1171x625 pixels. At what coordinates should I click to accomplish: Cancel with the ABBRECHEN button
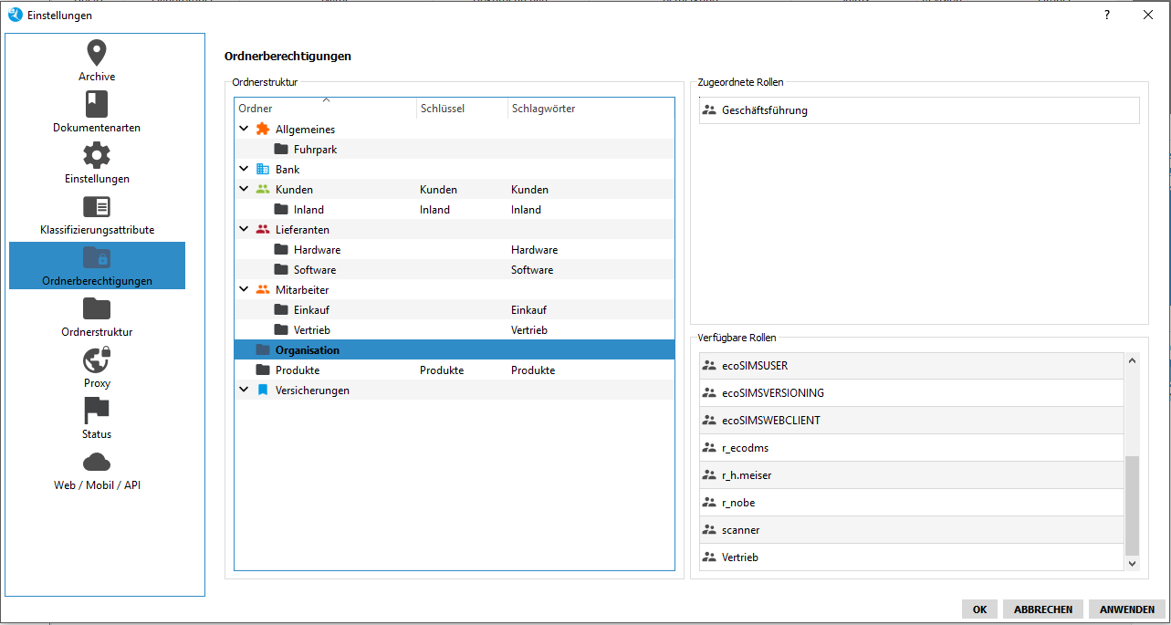(1042, 609)
